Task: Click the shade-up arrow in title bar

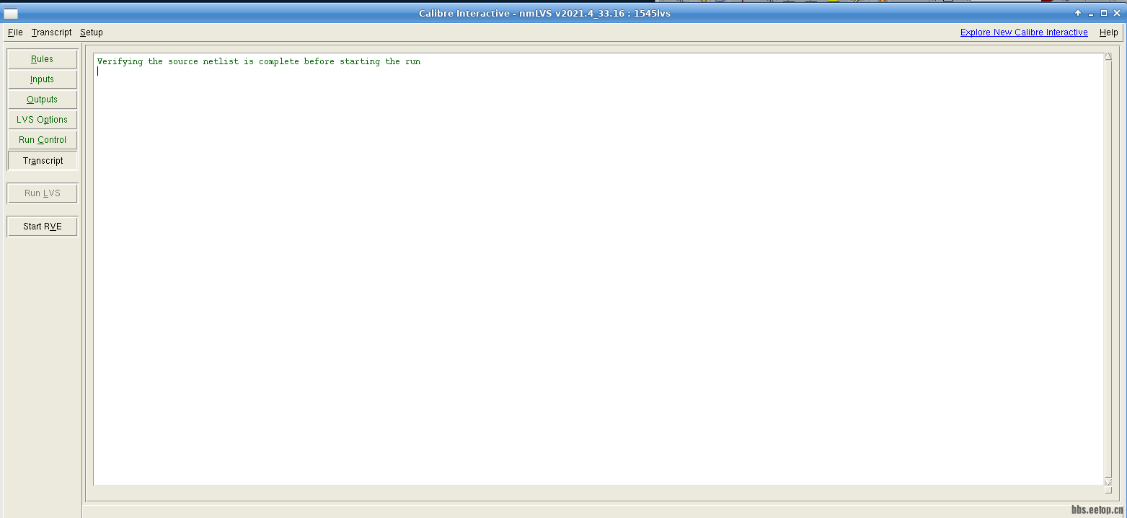Action: coord(1078,13)
